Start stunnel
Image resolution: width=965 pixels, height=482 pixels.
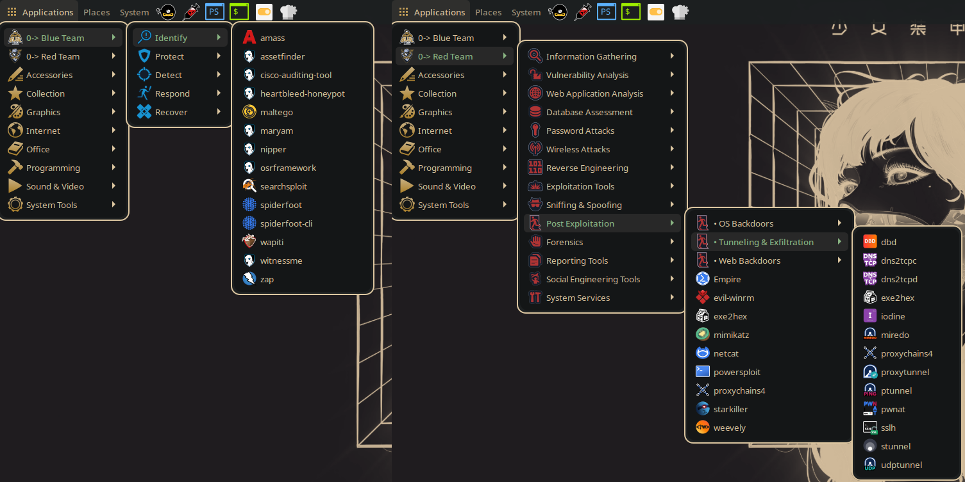tap(895, 446)
